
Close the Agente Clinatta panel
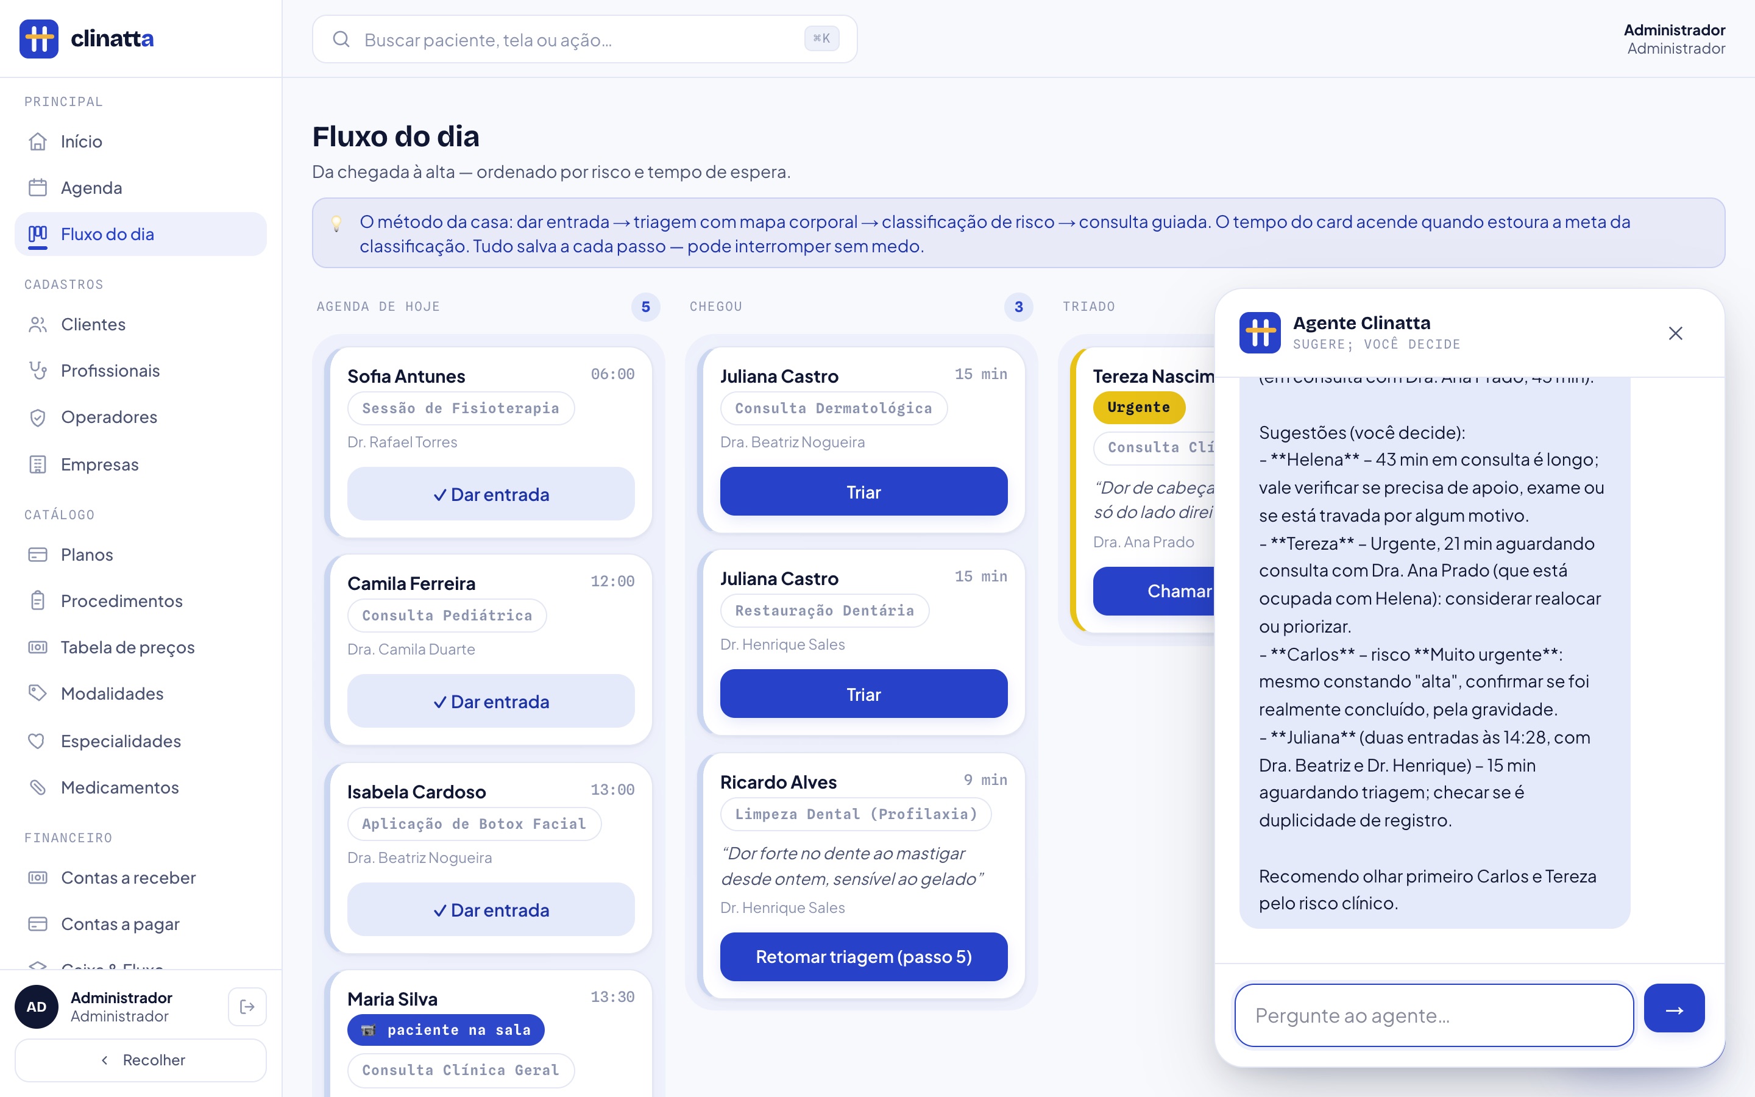coord(1675,333)
